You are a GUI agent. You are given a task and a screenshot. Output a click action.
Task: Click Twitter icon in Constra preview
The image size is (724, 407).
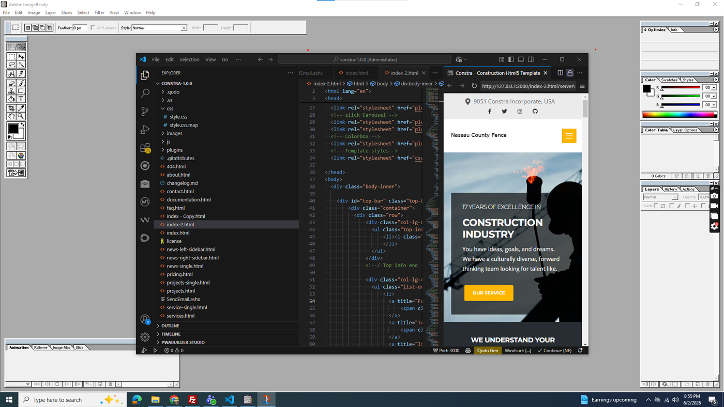[x=505, y=112]
